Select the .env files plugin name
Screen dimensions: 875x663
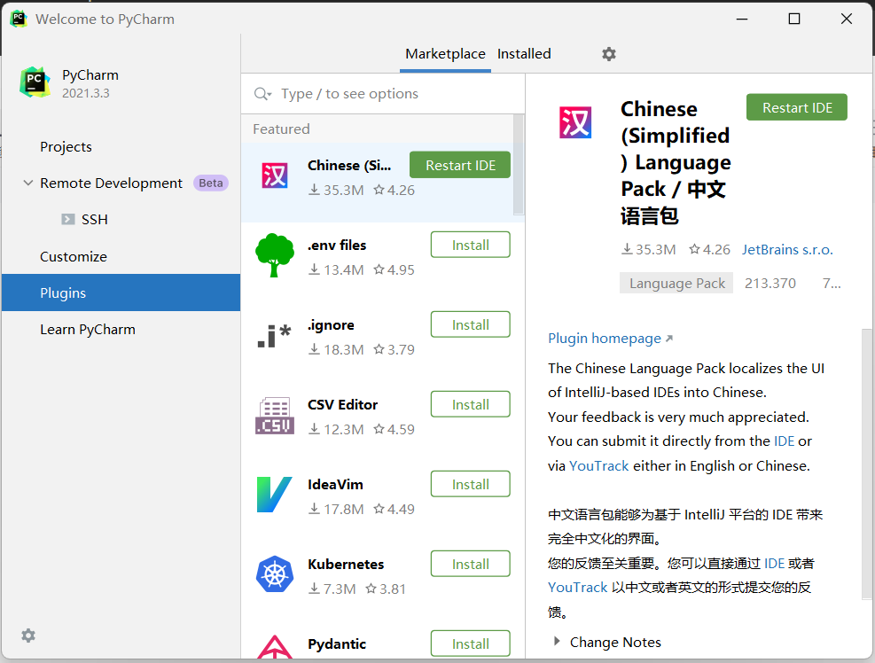pyautogui.click(x=337, y=245)
